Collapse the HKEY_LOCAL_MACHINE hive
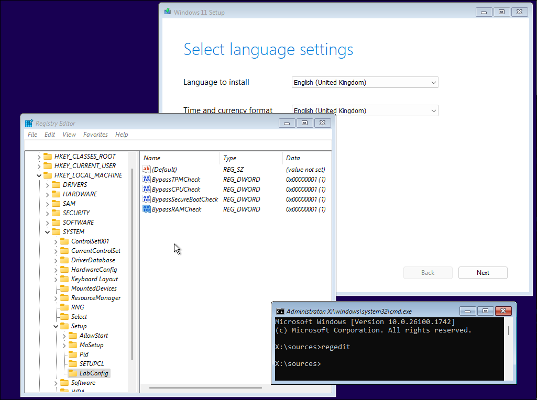Image resolution: width=537 pixels, height=400 pixels. point(39,175)
